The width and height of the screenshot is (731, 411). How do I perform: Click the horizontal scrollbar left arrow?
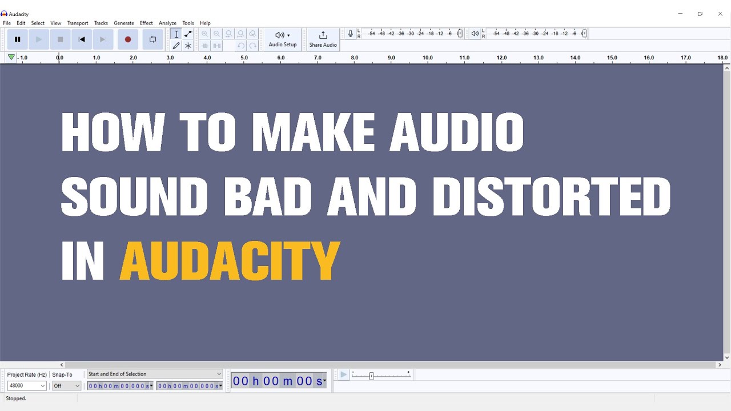pyautogui.click(x=62, y=365)
